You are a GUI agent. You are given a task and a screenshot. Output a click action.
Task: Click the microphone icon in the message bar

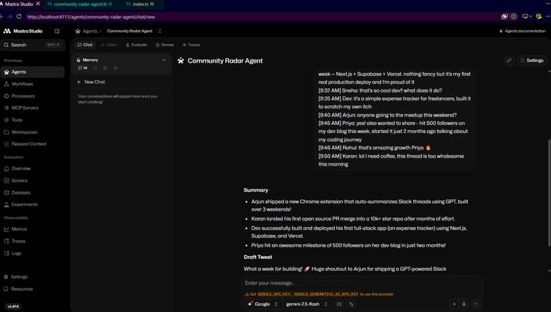coord(464,304)
